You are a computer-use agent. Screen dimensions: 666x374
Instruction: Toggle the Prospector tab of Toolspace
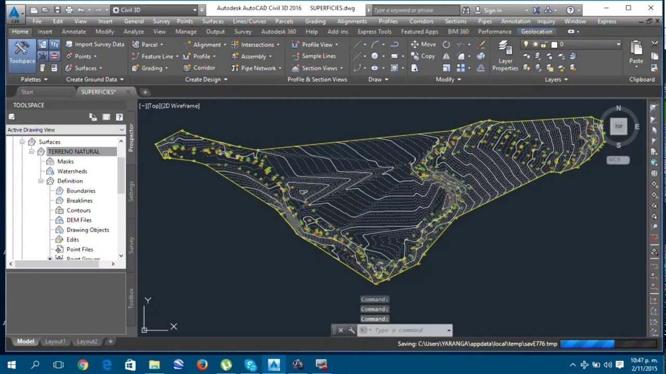[131, 138]
